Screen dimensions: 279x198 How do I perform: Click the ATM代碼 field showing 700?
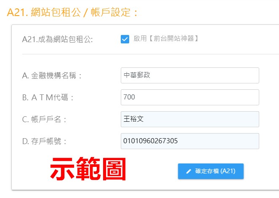tap(190, 97)
